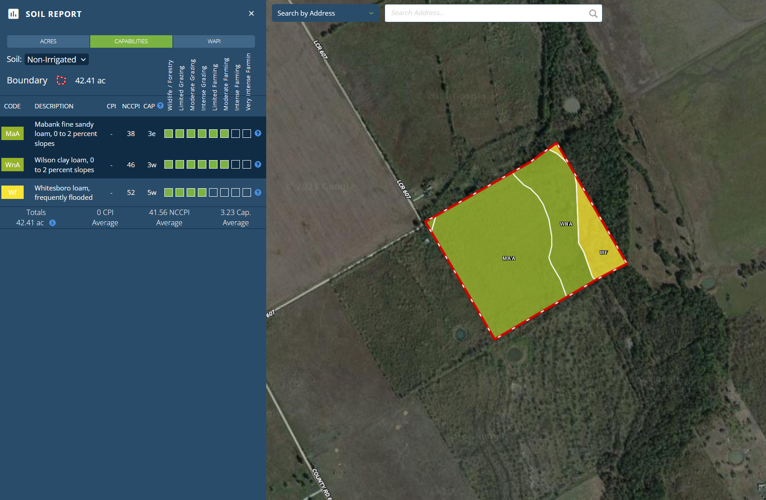Click the Wf yellow code swatch
The height and width of the screenshot is (500, 766).
coord(13,192)
